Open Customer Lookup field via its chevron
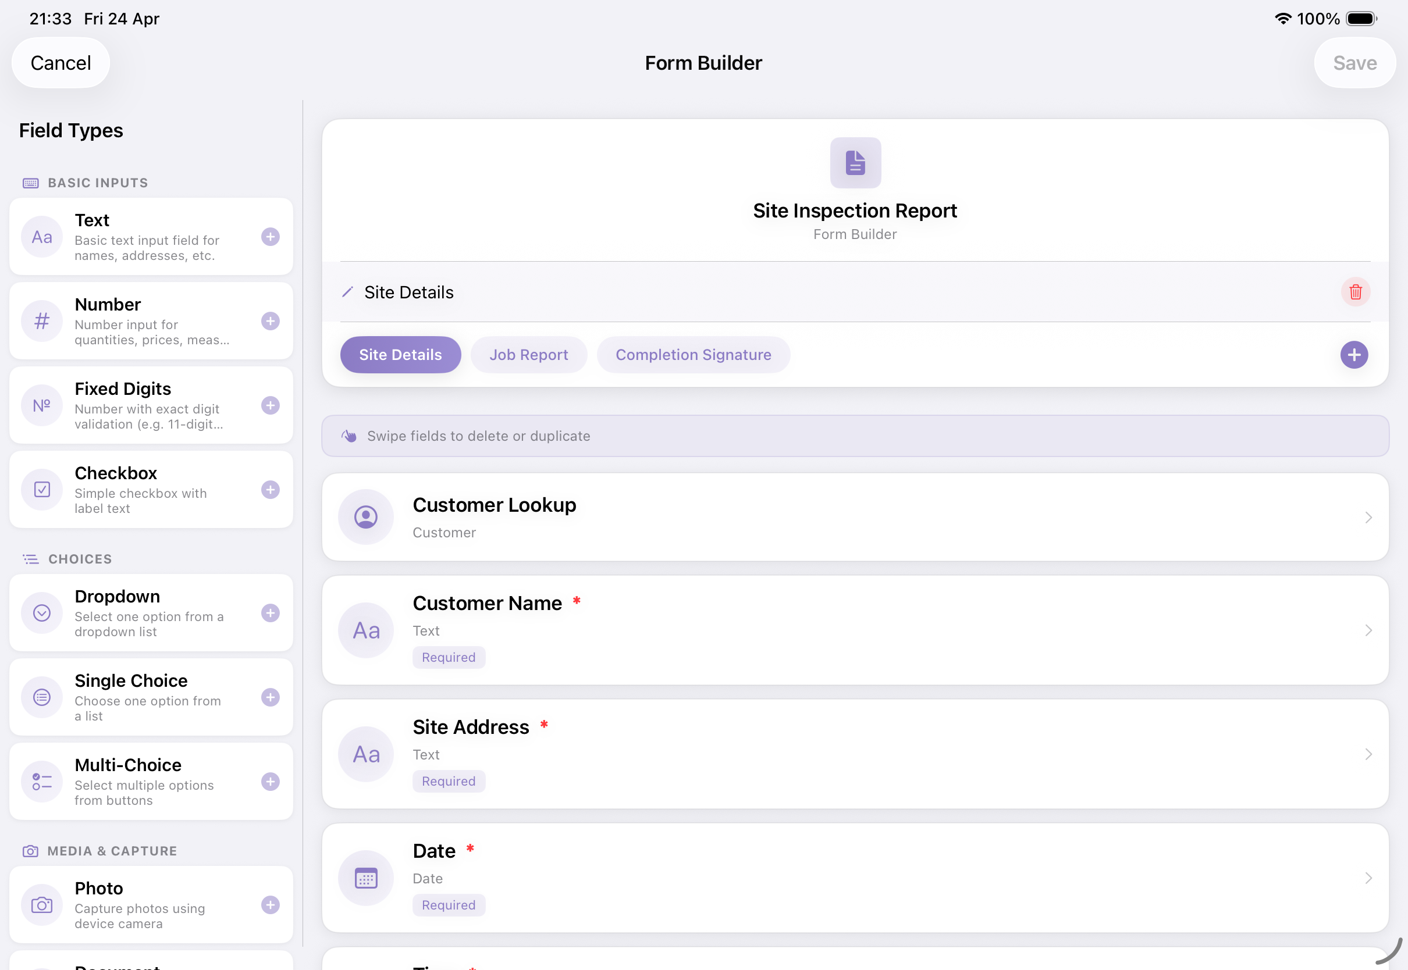 click(1368, 517)
